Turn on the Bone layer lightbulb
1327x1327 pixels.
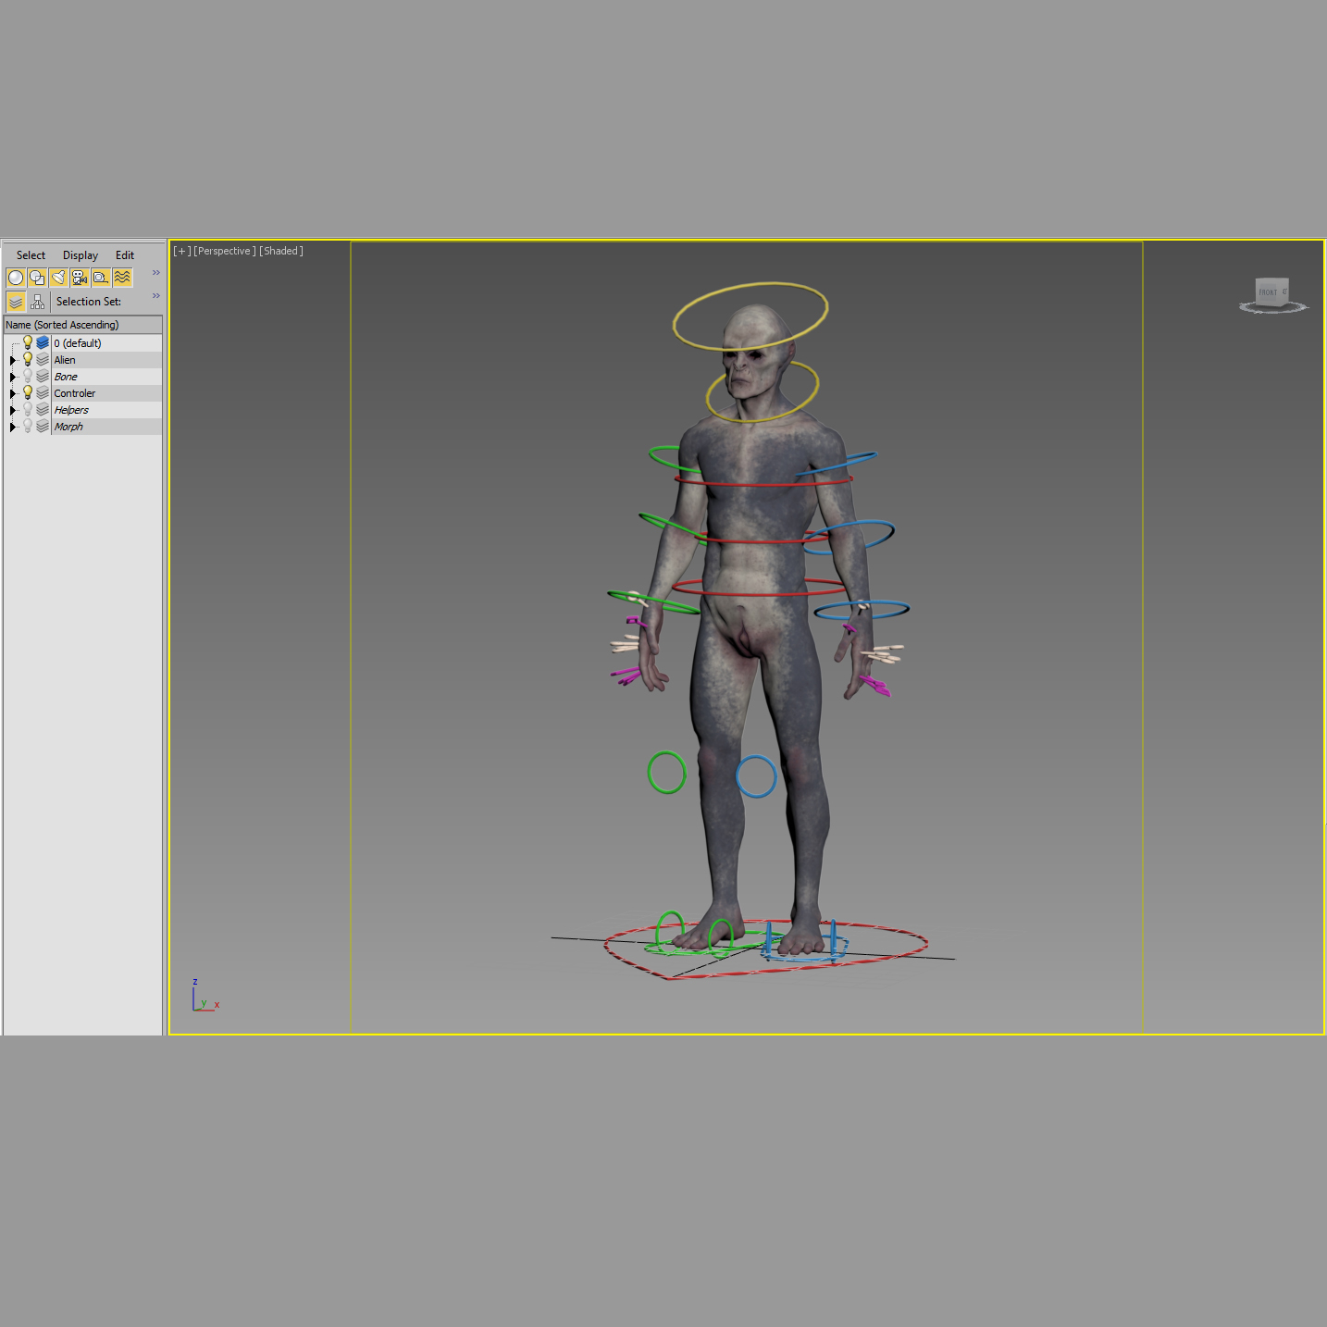(28, 376)
